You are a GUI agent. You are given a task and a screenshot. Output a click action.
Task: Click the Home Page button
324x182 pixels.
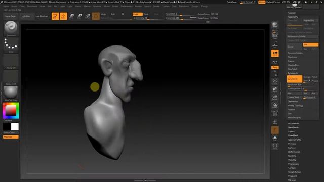coord(10,16)
